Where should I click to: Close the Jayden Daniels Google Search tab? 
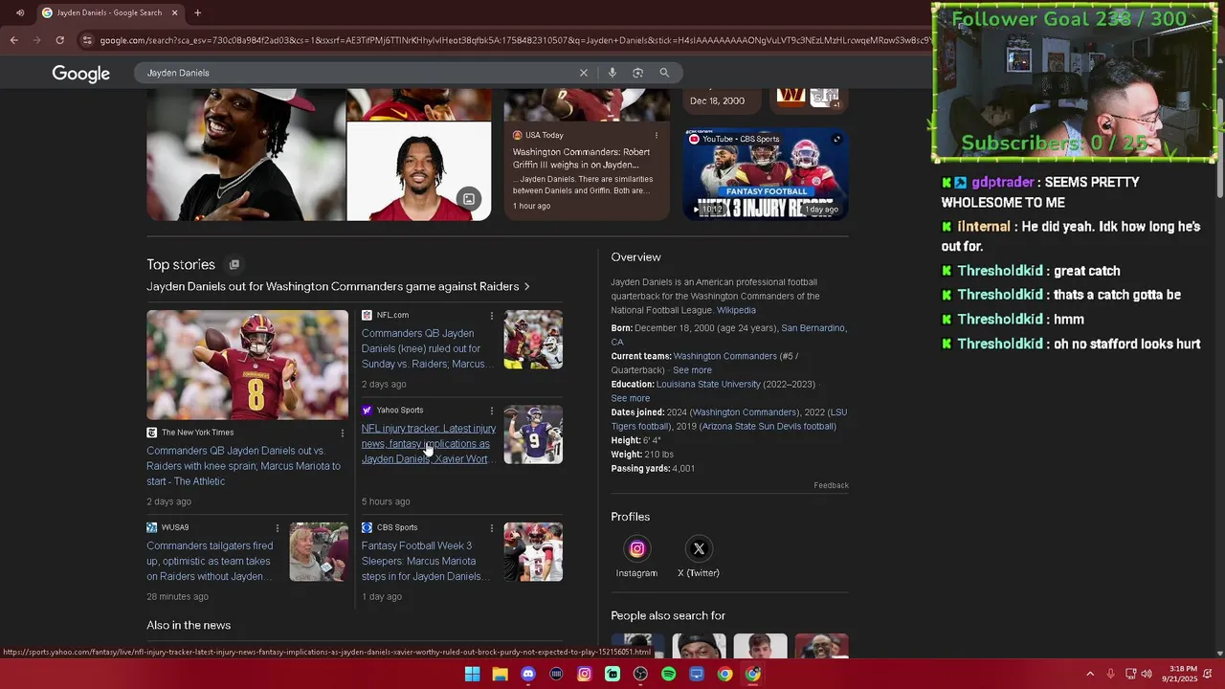coord(174,12)
